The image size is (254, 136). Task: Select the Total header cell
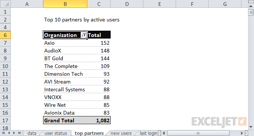point(99,35)
